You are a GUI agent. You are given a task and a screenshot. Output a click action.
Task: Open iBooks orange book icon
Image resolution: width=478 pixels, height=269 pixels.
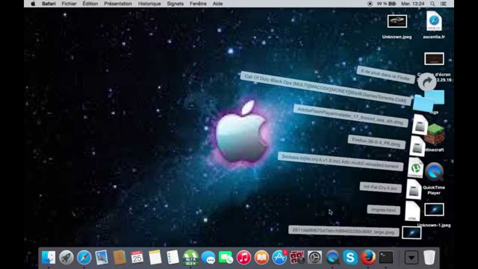pos(261,257)
